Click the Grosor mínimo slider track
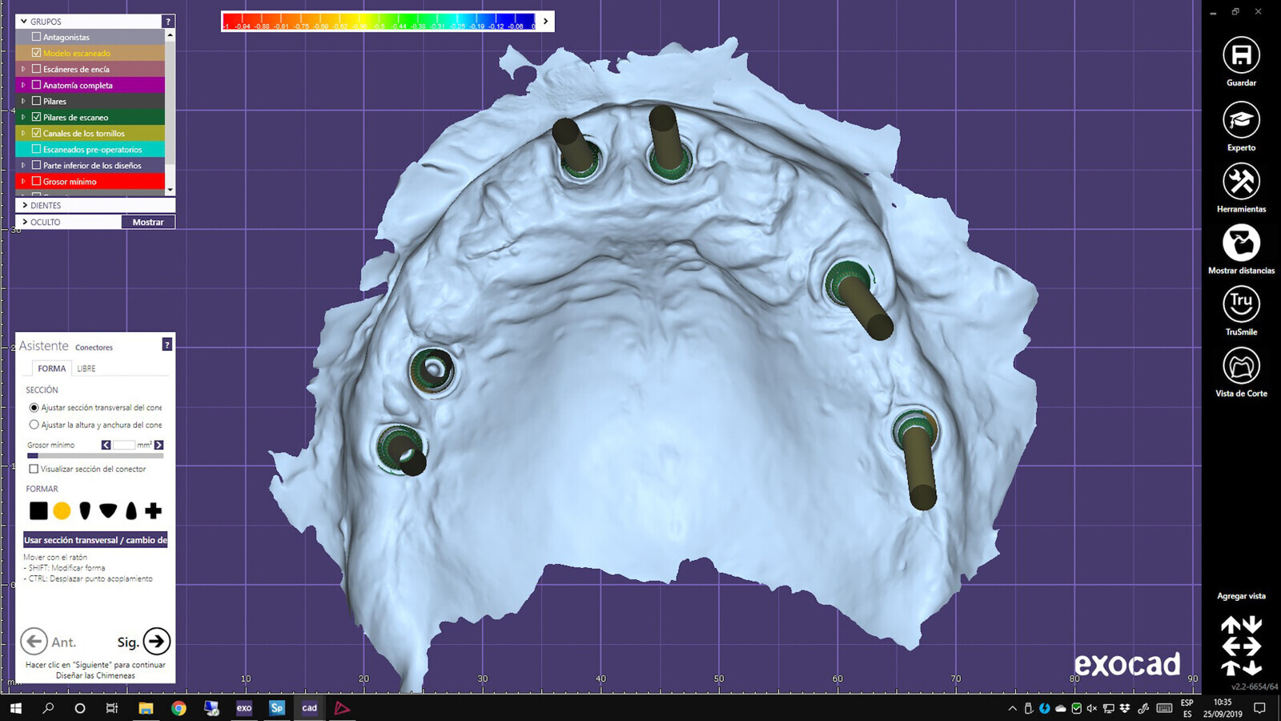 (x=96, y=456)
